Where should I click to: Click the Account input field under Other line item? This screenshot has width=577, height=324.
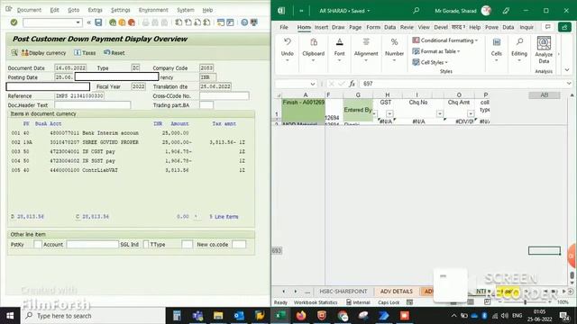click(92, 244)
